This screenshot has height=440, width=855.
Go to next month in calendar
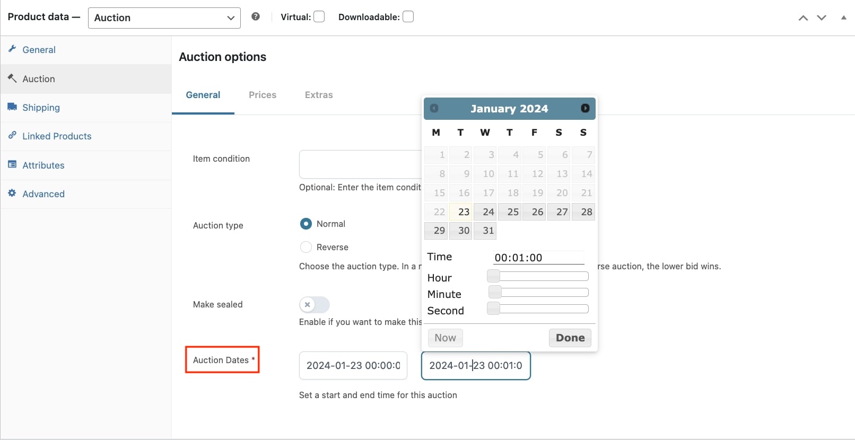585,108
